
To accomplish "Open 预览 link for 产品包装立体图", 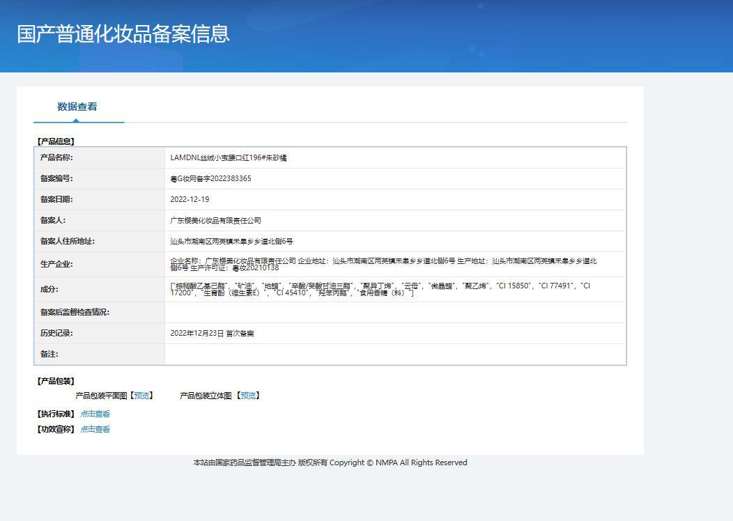I will point(248,396).
